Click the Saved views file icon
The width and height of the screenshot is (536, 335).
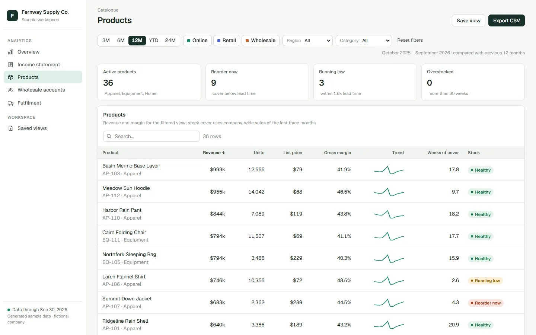[11, 128]
